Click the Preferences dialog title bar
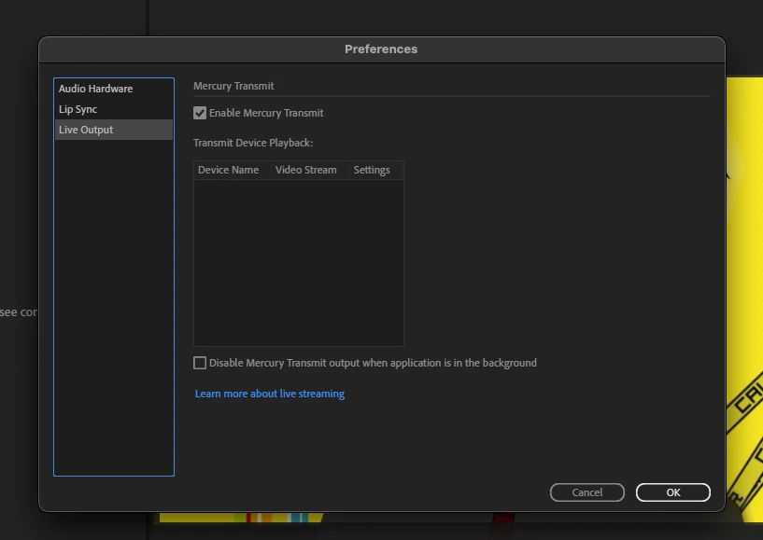This screenshot has height=540, width=763. click(381, 49)
